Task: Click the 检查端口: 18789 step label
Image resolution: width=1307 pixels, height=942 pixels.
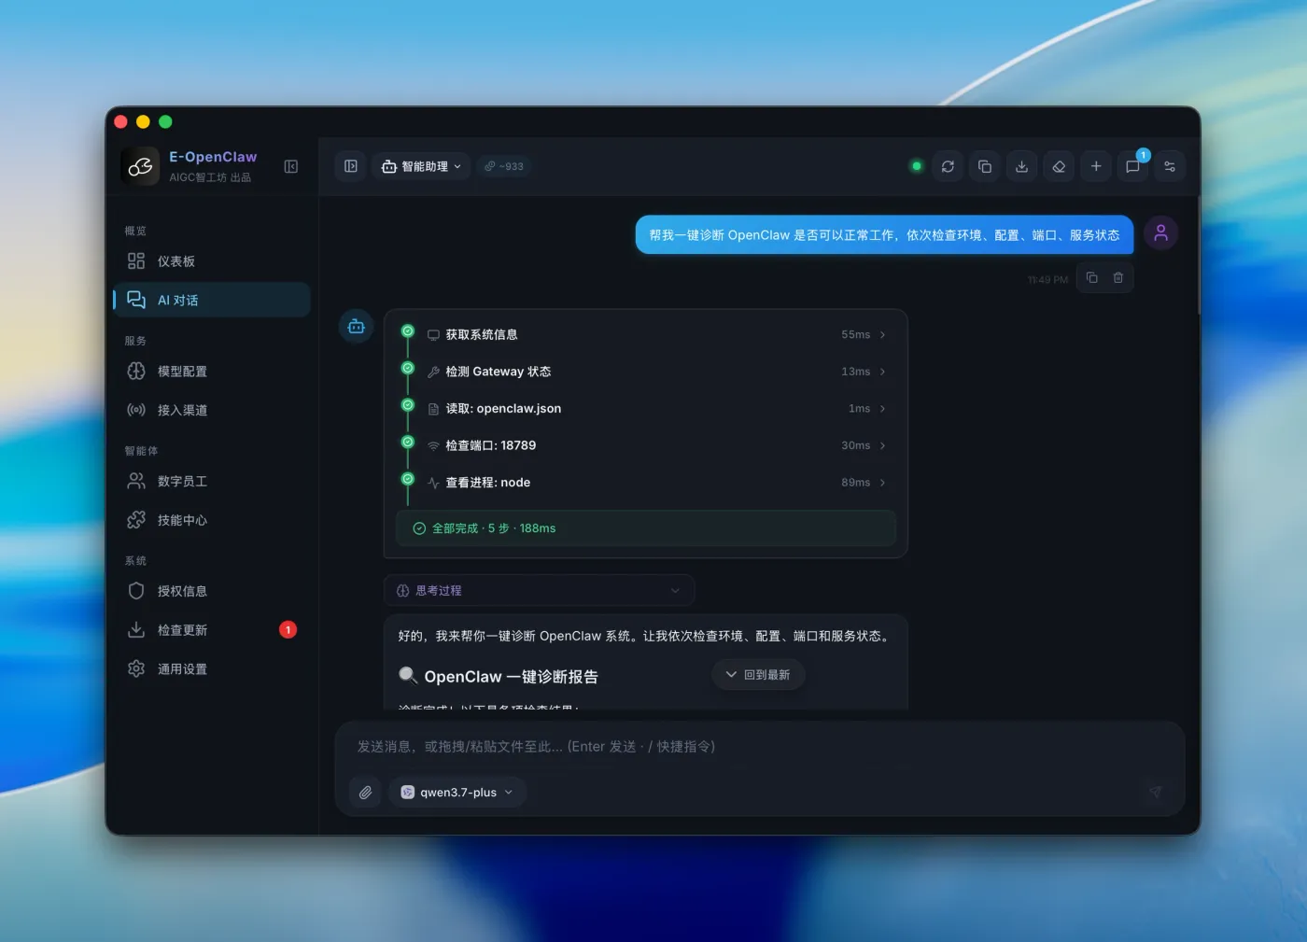Action: click(x=491, y=445)
